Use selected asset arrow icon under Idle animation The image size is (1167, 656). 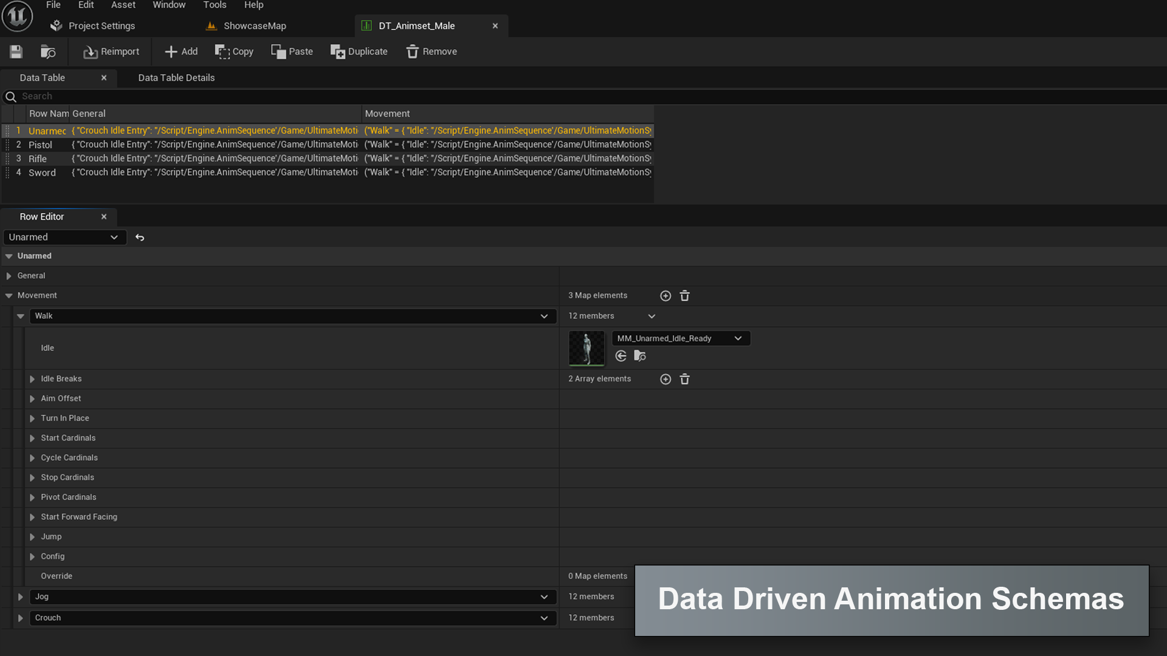click(x=621, y=356)
